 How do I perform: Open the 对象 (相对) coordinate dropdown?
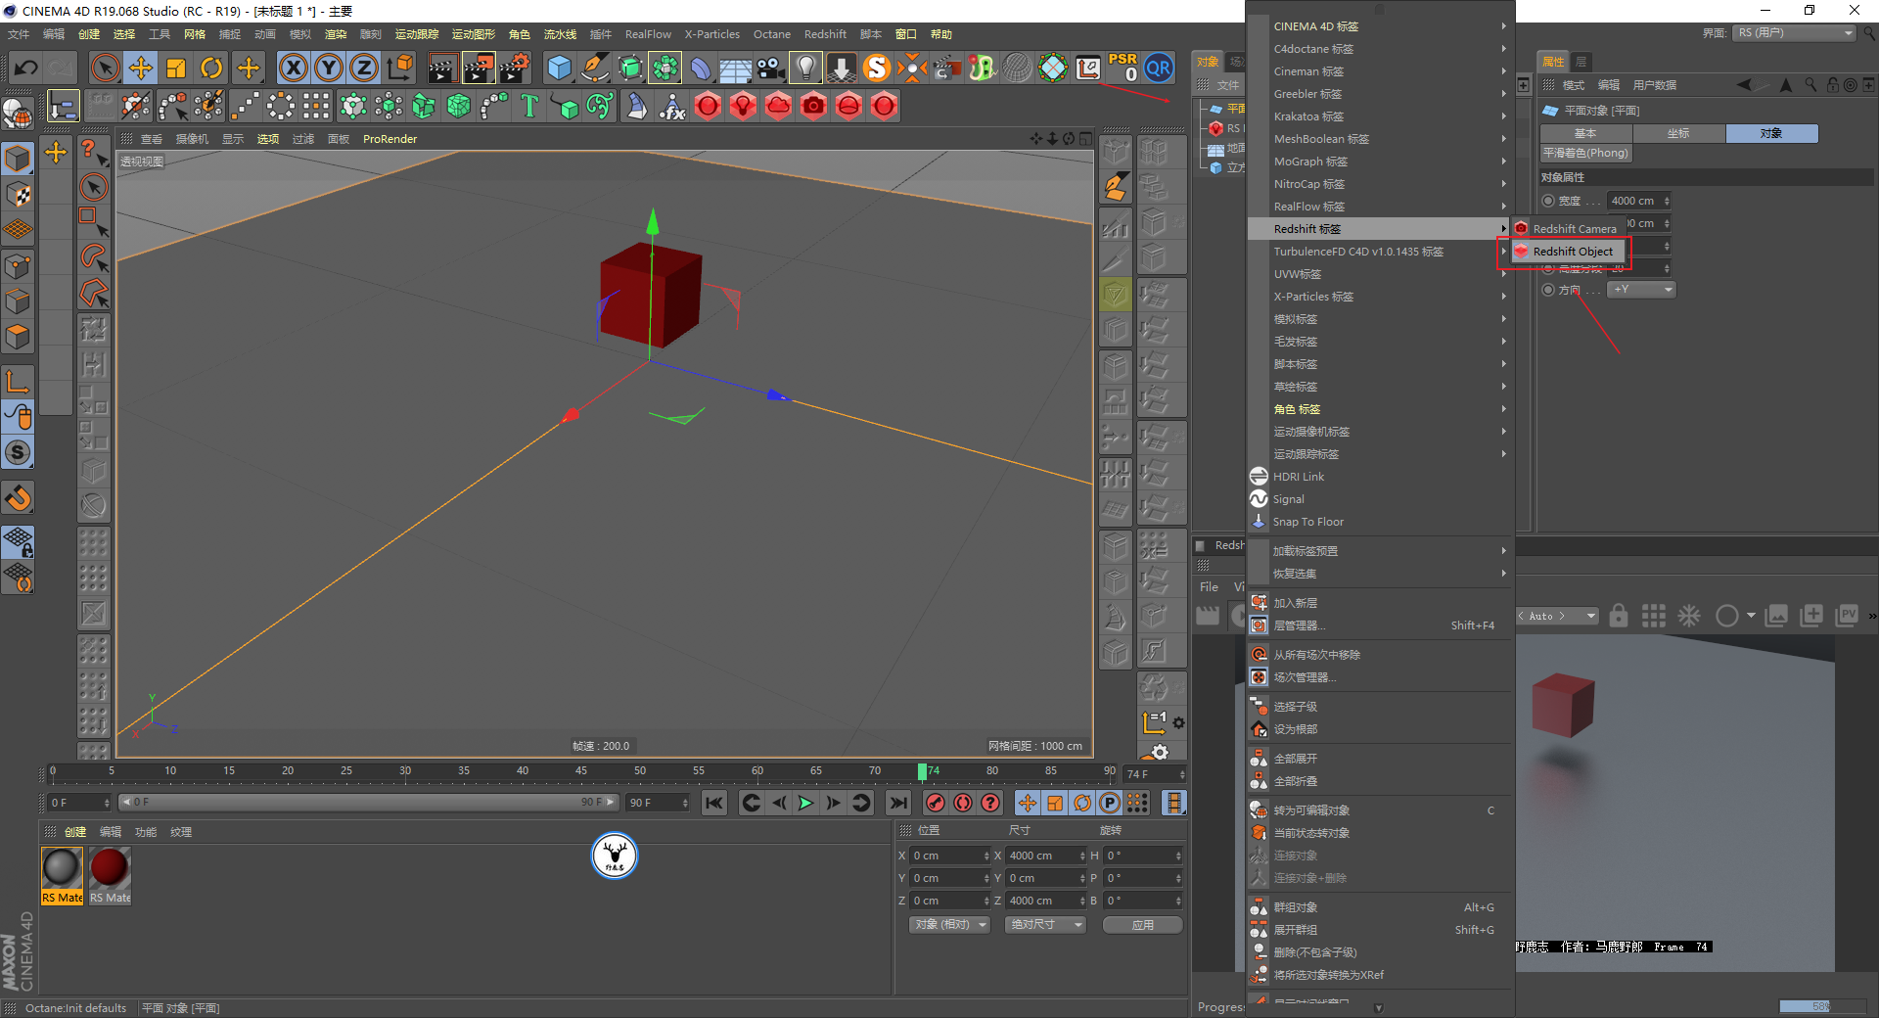coord(949,925)
